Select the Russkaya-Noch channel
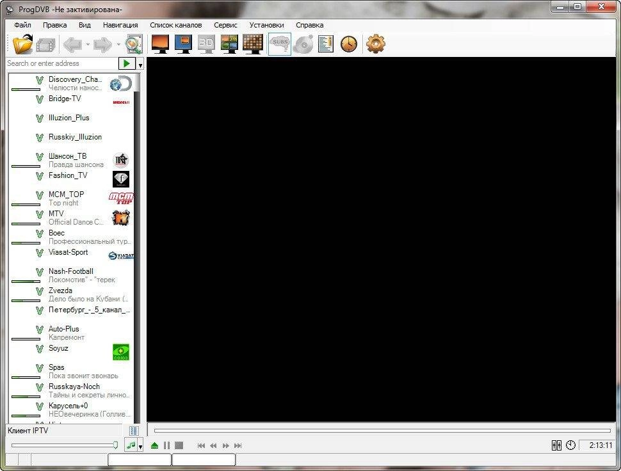621x471 pixels. pos(71,390)
